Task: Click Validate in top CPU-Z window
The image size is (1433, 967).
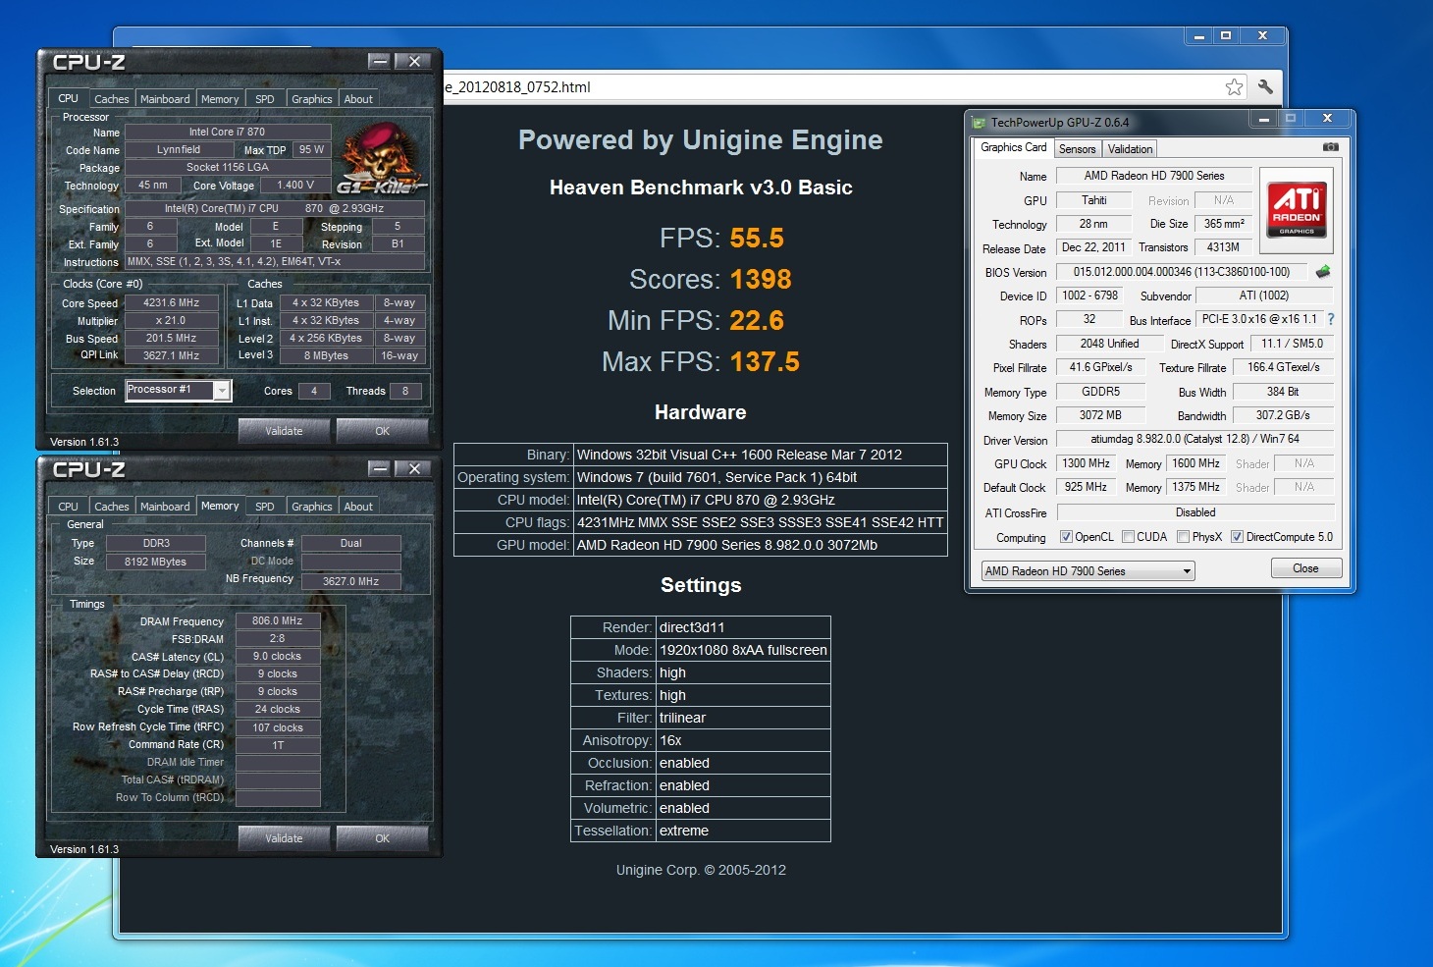Action: click(284, 431)
